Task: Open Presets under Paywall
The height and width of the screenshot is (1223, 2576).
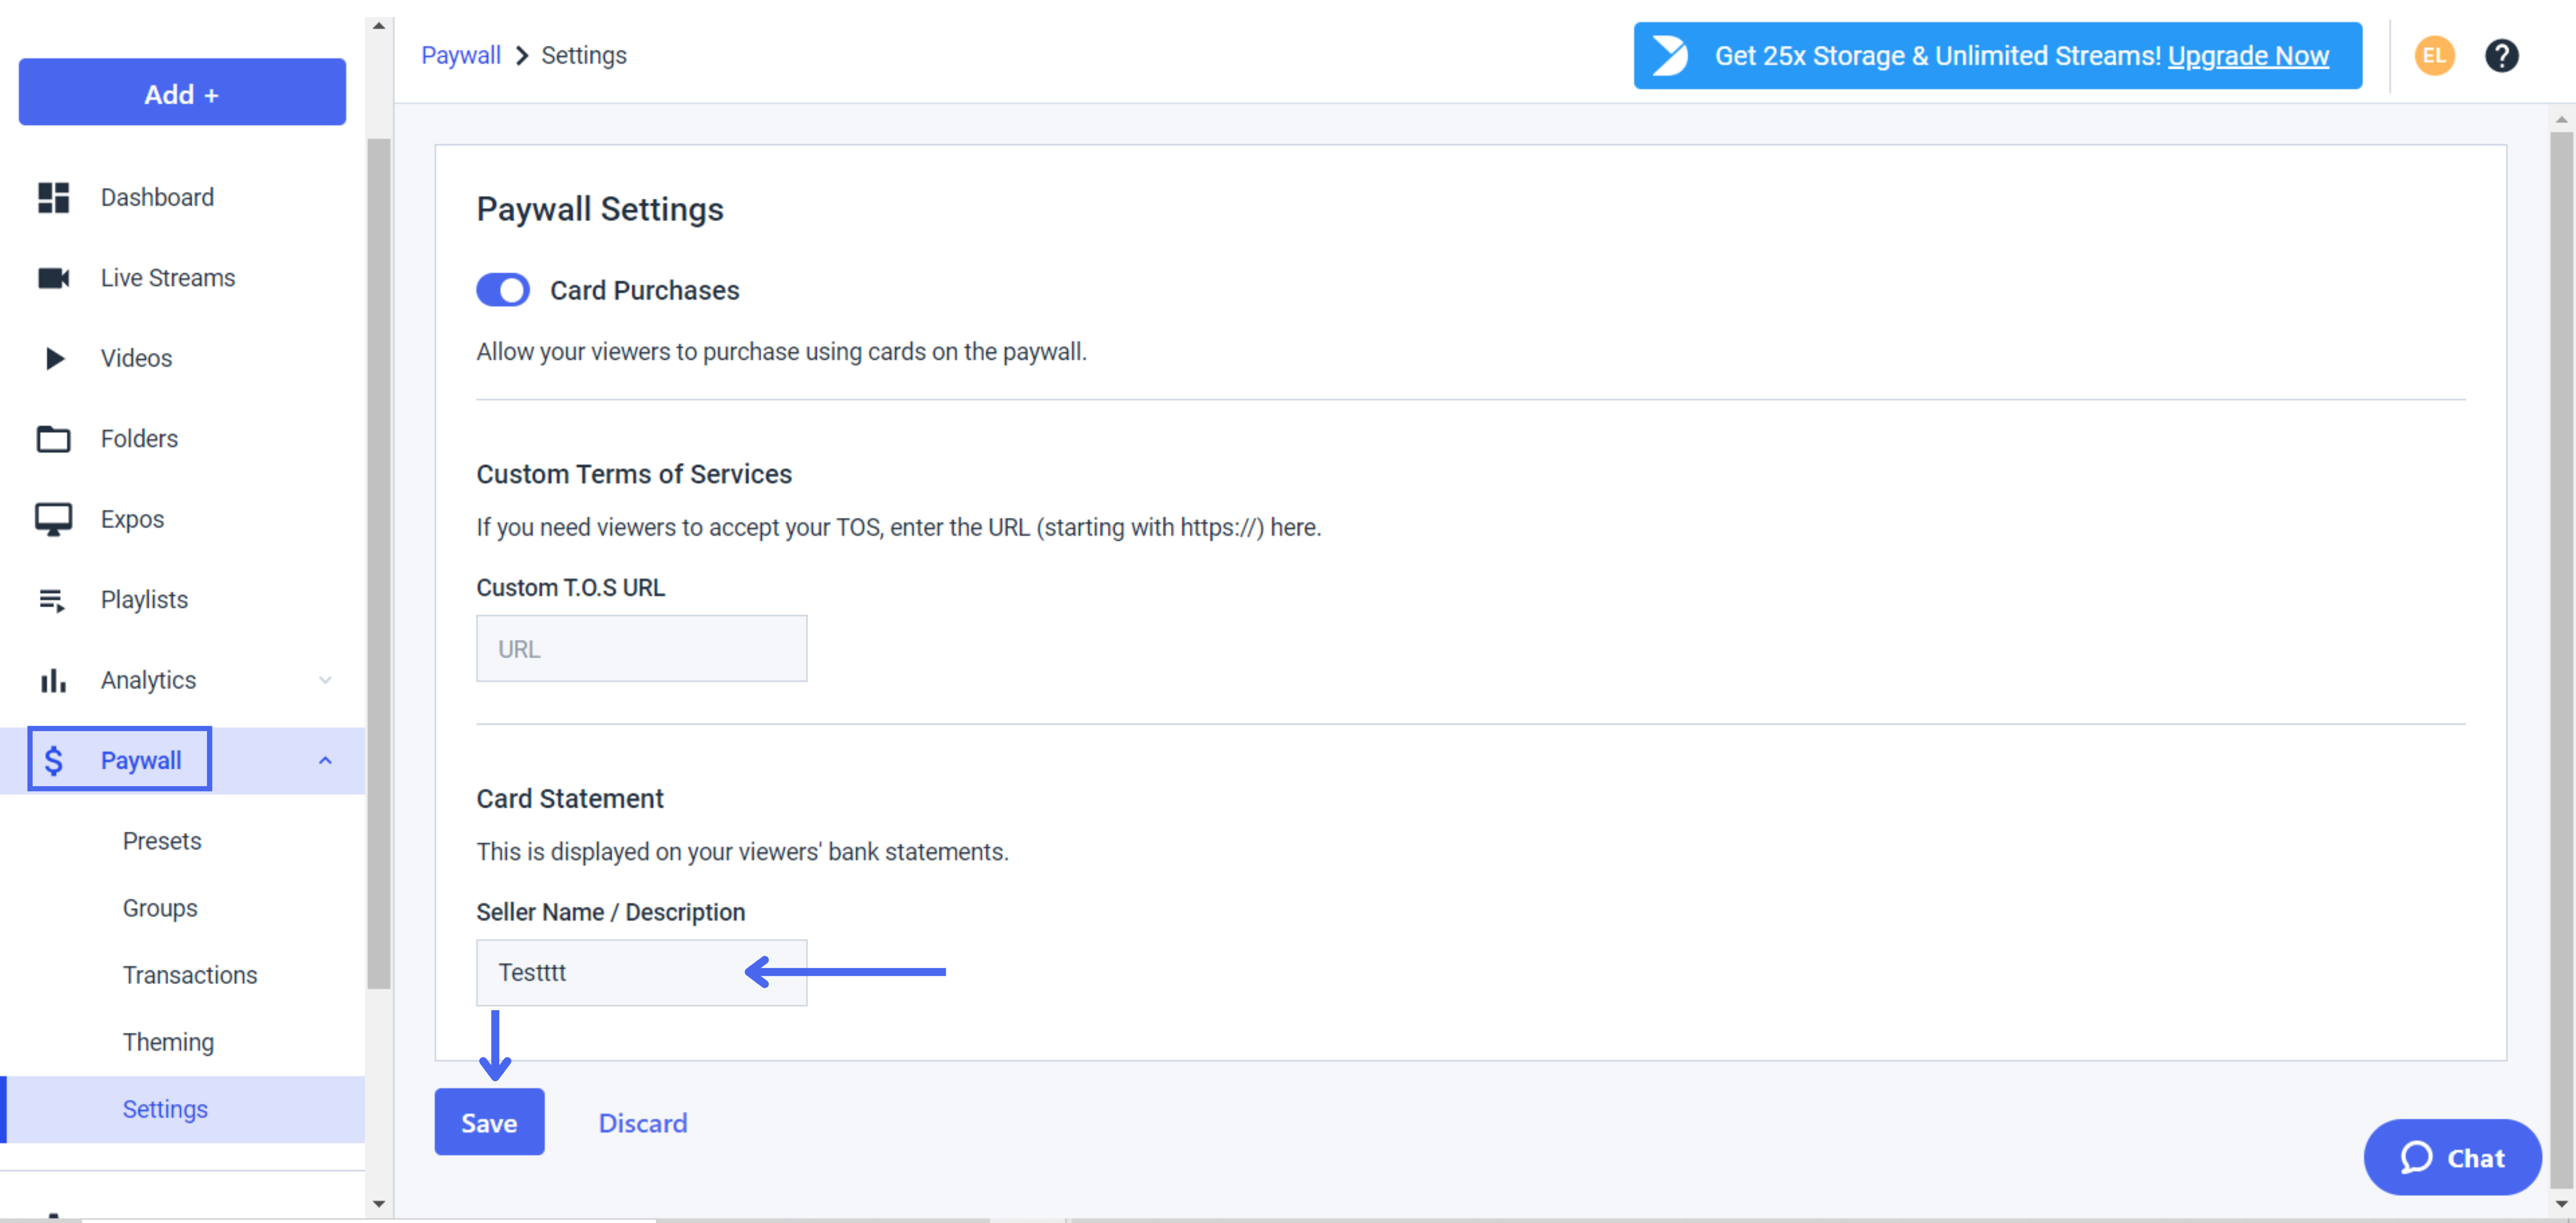Action: pos(161,842)
